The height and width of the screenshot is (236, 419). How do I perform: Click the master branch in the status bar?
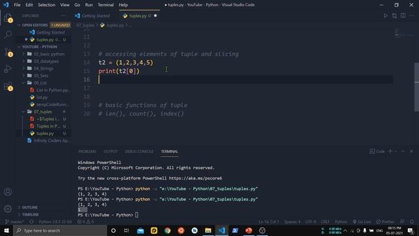click(x=14, y=222)
